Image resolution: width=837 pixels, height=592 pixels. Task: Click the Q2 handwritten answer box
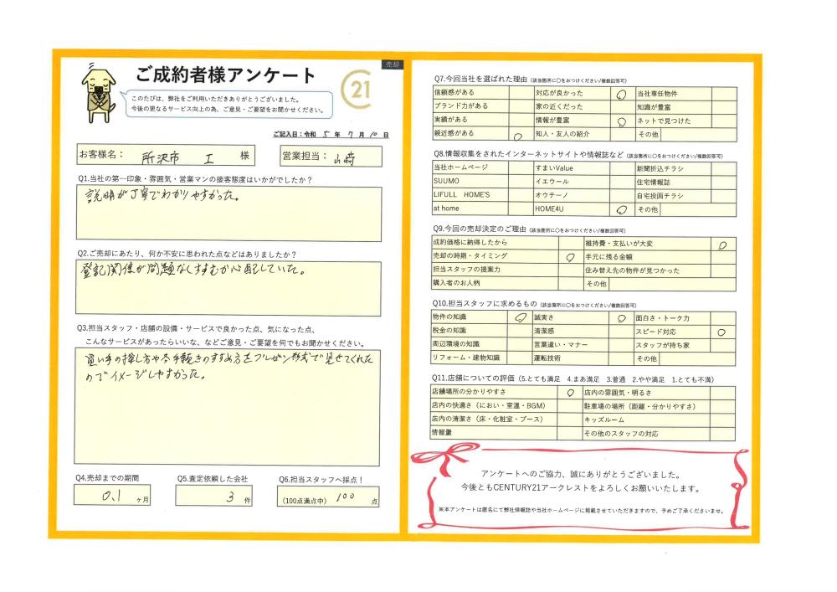tap(229, 288)
